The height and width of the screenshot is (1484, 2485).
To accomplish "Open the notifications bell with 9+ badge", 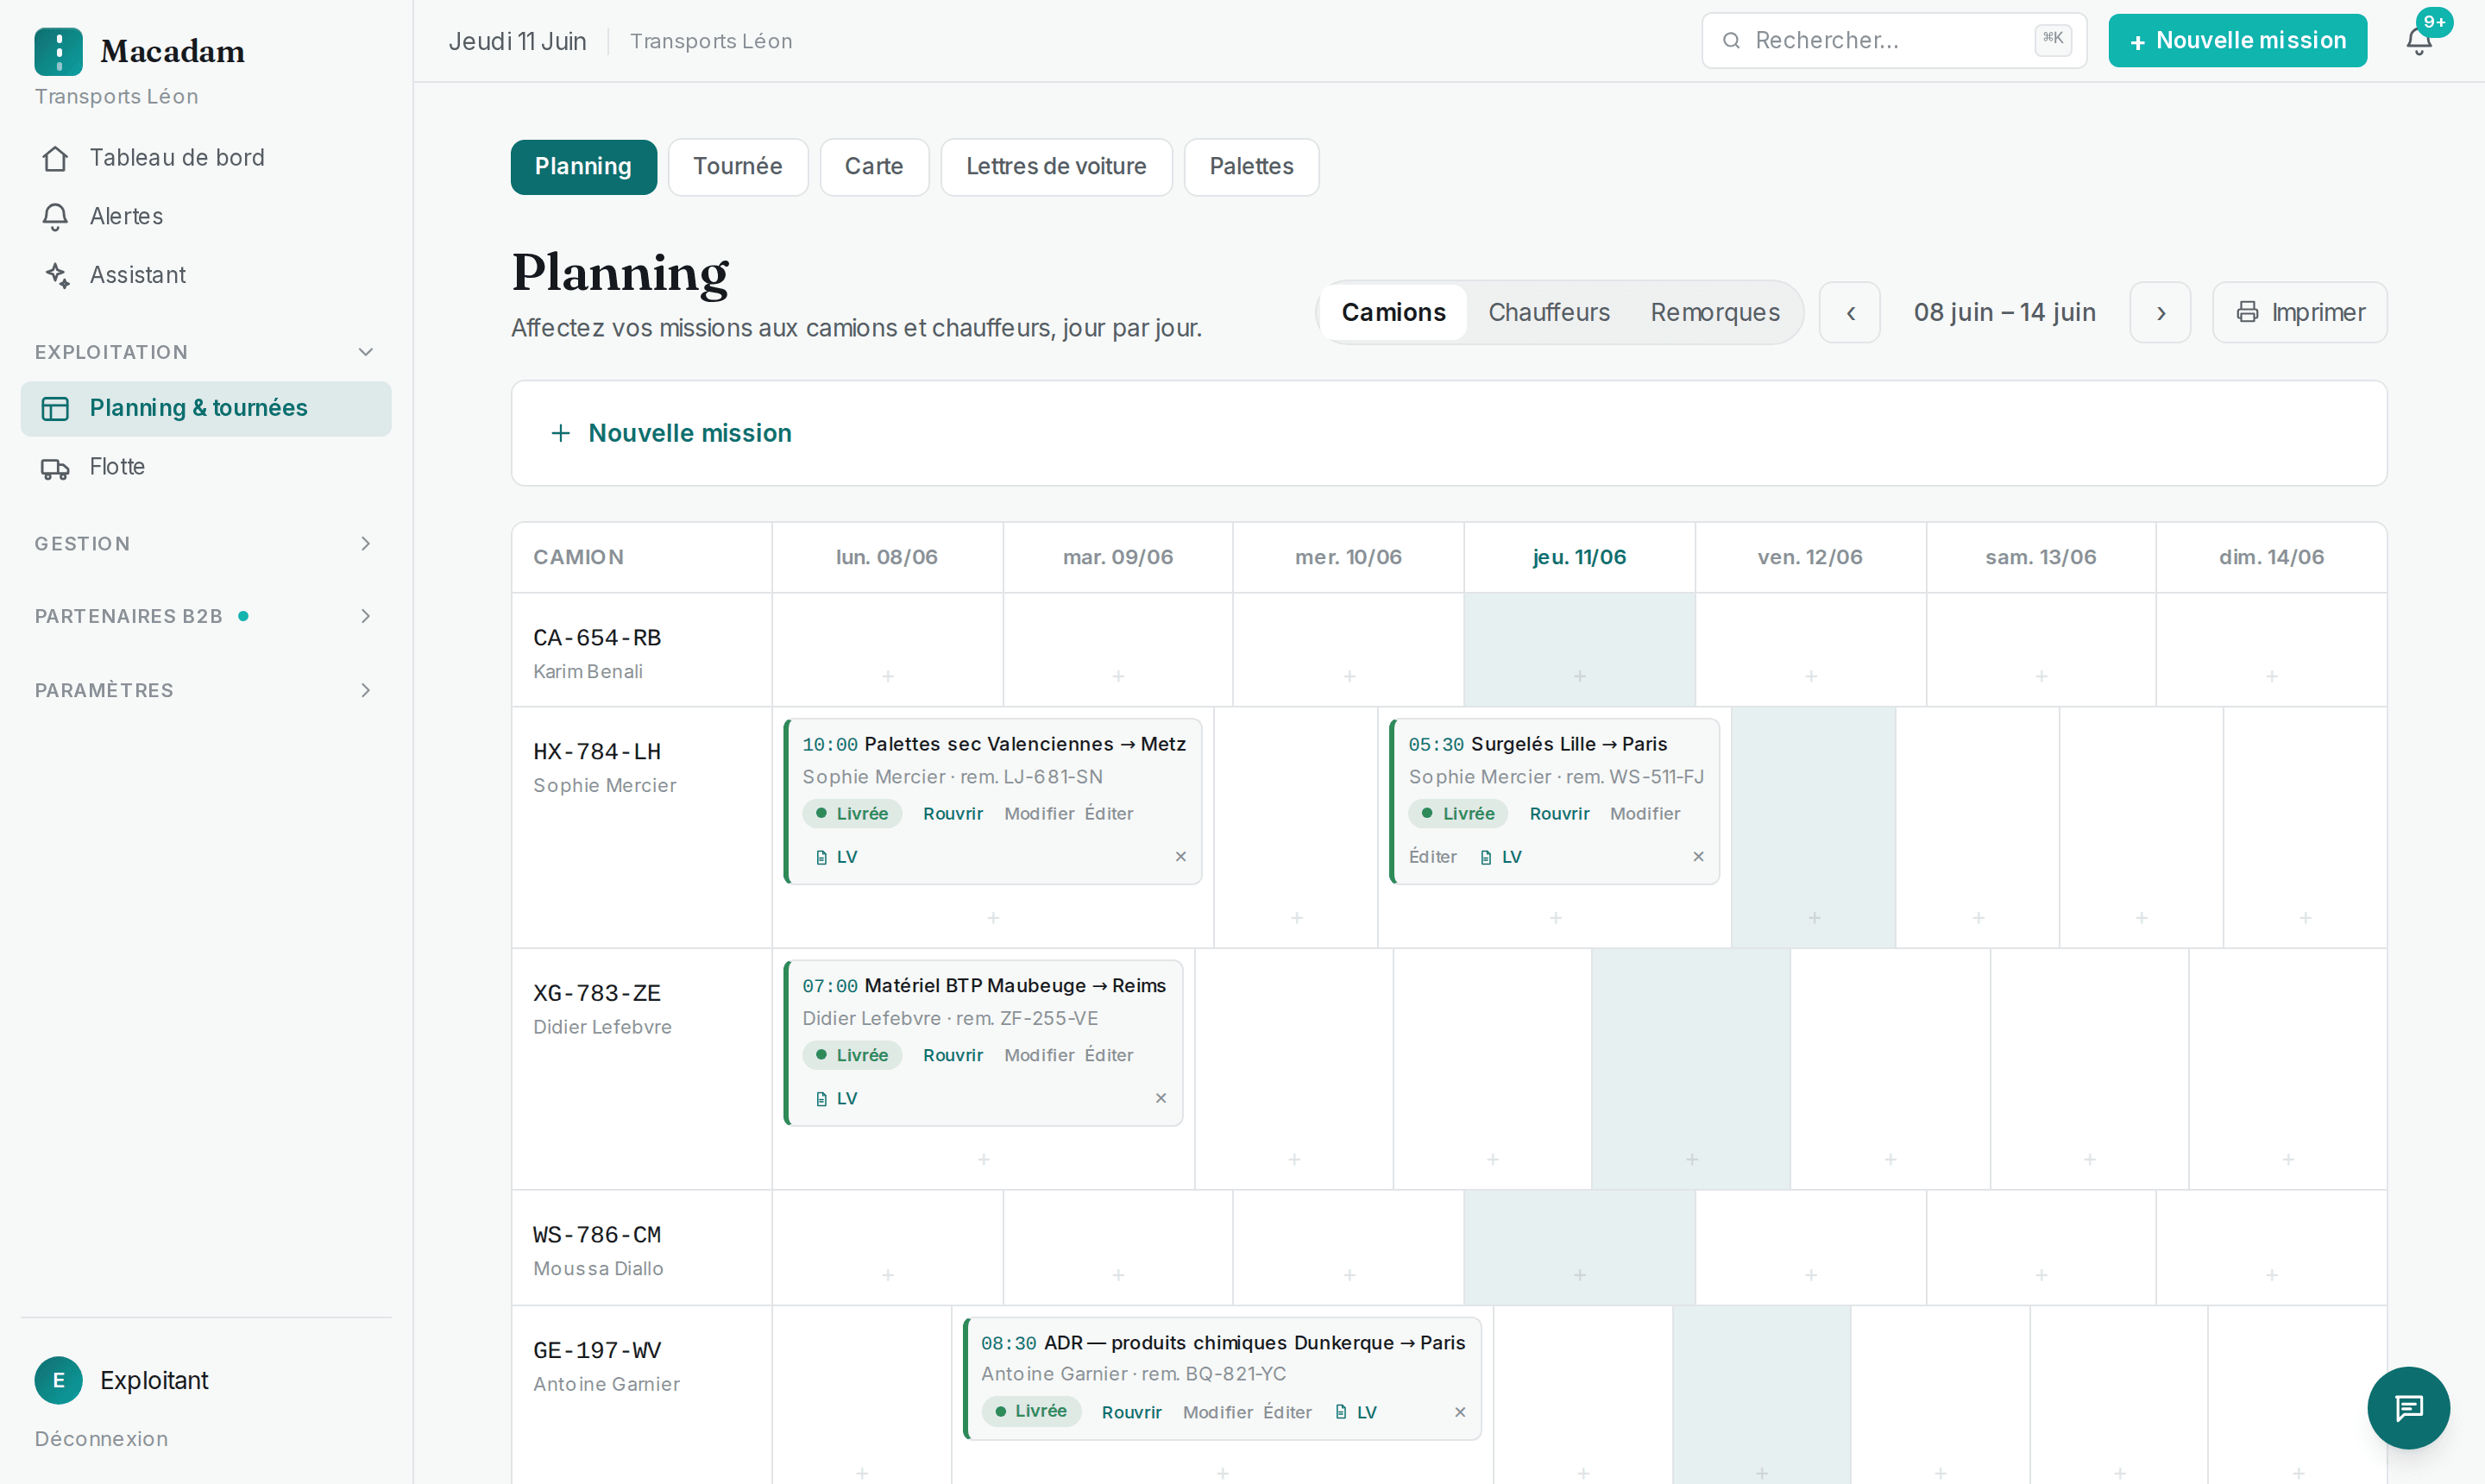I will click(2419, 41).
